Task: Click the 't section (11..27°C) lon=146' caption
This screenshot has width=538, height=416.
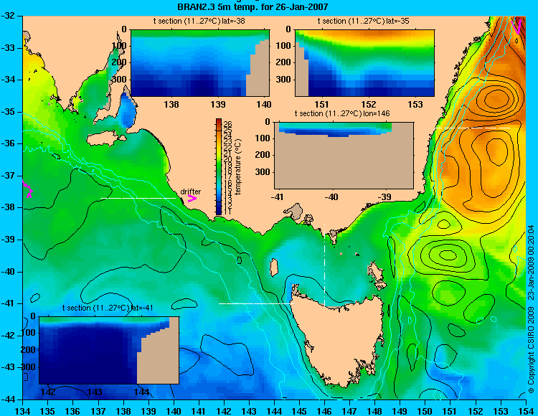Action: pyautogui.click(x=342, y=113)
